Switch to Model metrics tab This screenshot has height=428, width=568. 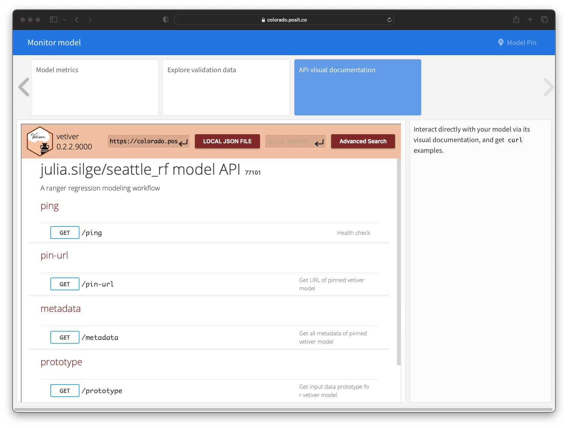(x=95, y=87)
